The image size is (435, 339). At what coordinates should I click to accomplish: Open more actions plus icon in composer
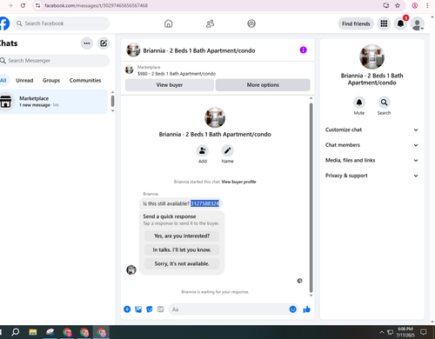click(x=127, y=309)
